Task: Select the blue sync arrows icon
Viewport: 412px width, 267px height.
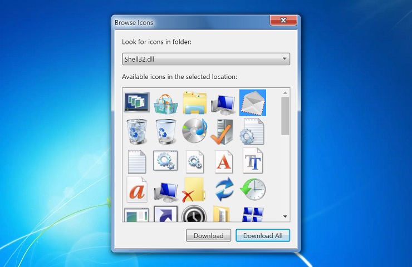Action: [x=224, y=189]
